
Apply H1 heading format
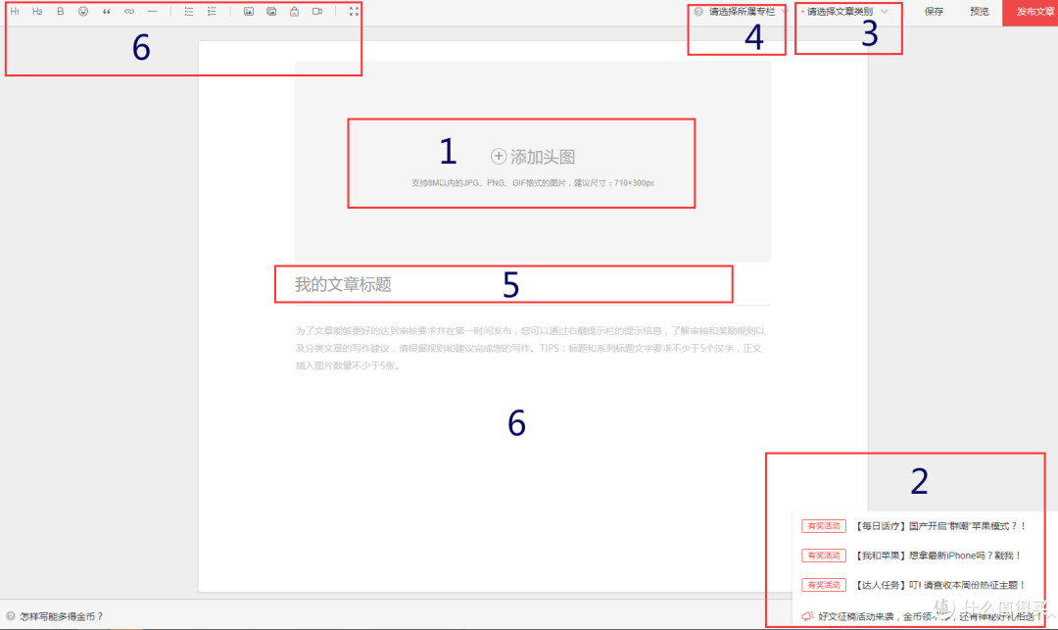click(15, 12)
